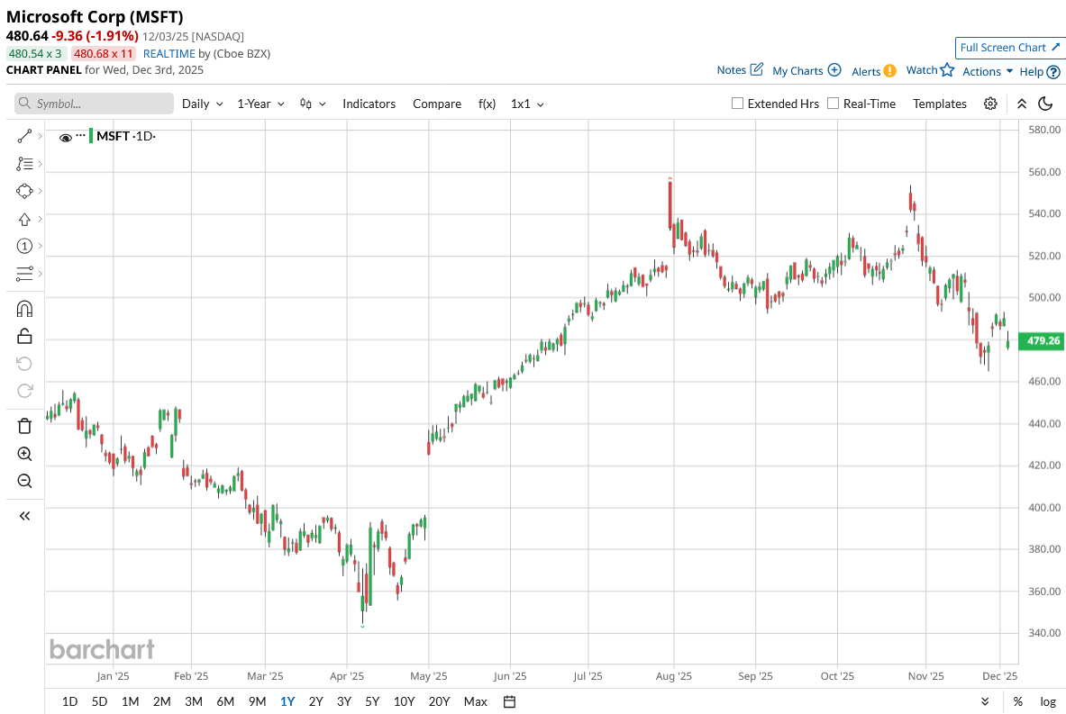Add to My Charts plus icon

point(834,70)
